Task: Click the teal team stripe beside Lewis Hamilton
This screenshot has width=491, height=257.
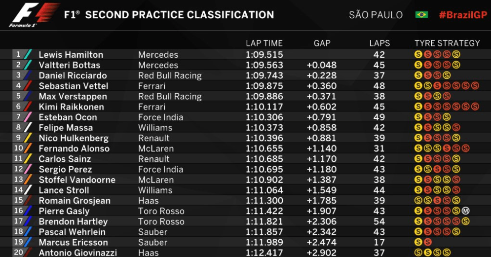Action: click(x=28, y=54)
